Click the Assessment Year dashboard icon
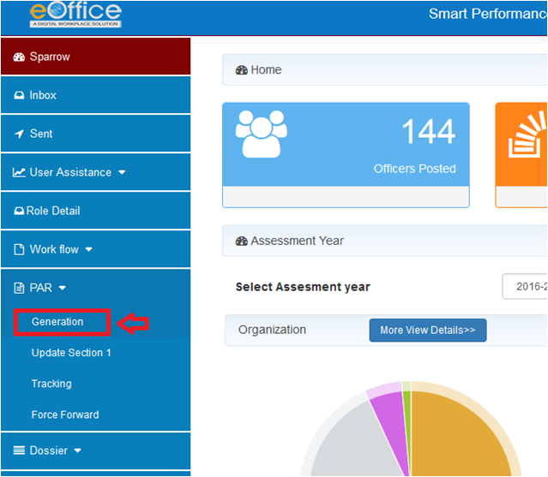The width and height of the screenshot is (548, 477). [241, 241]
